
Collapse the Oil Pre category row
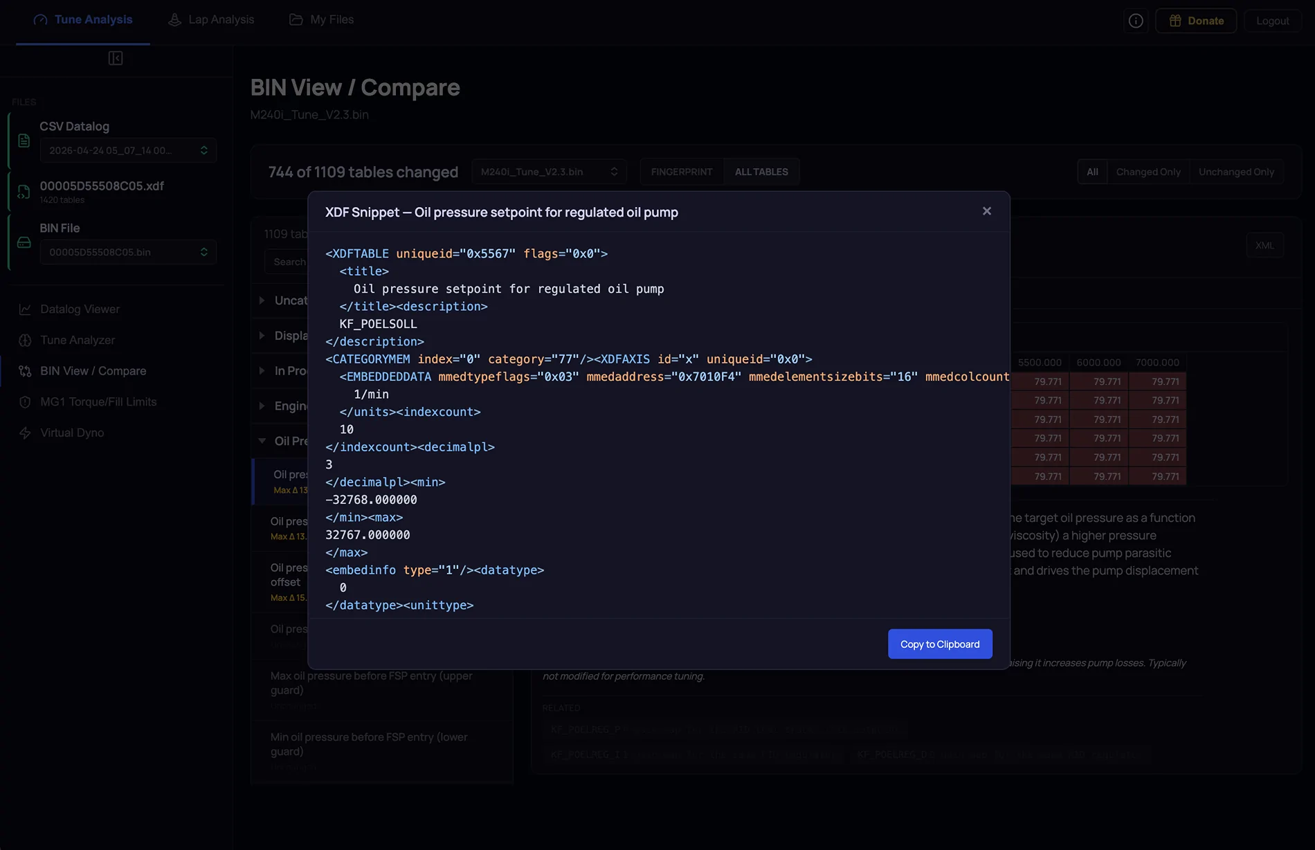click(x=281, y=441)
